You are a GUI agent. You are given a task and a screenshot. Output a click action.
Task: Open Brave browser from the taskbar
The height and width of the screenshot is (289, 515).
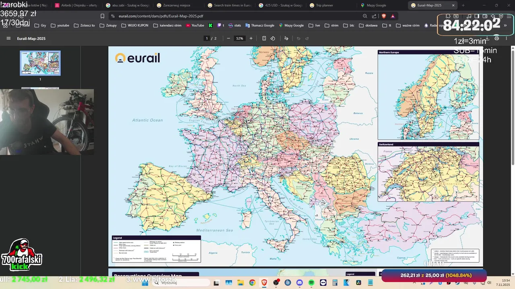click(x=264, y=283)
